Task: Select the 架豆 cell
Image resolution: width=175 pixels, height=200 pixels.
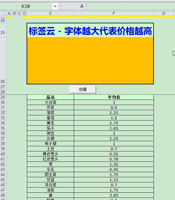Action: pos(50,133)
